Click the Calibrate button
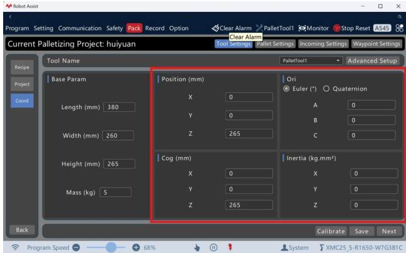Image resolution: width=406 pixels, height=253 pixels. (x=331, y=231)
